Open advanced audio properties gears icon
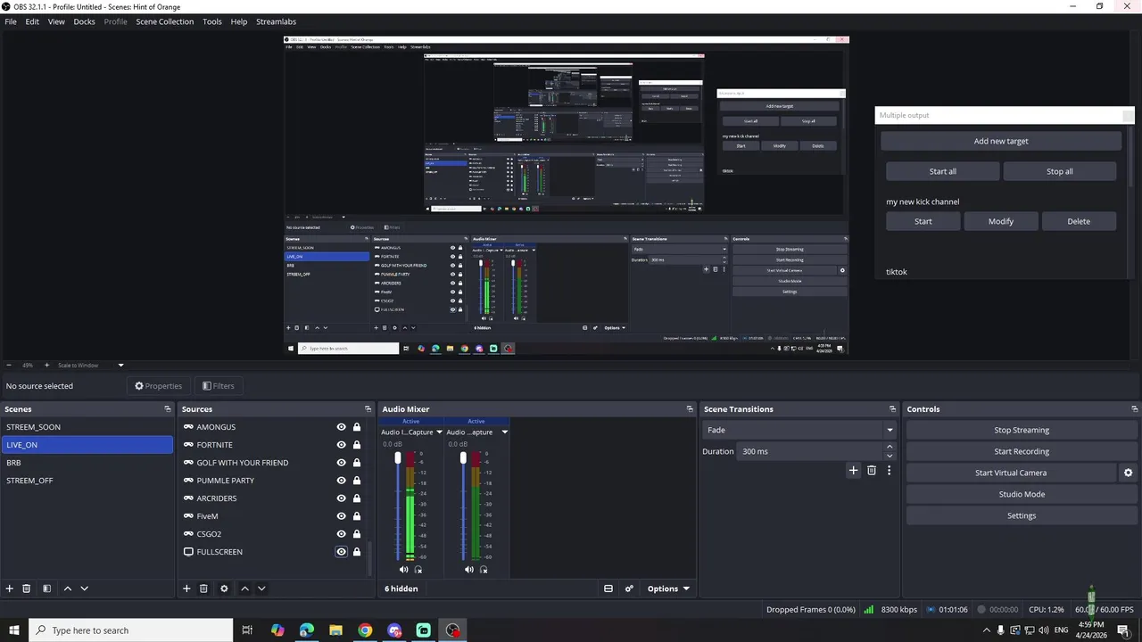The height and width of the screenshot is (642, 1142). (629, 588)
